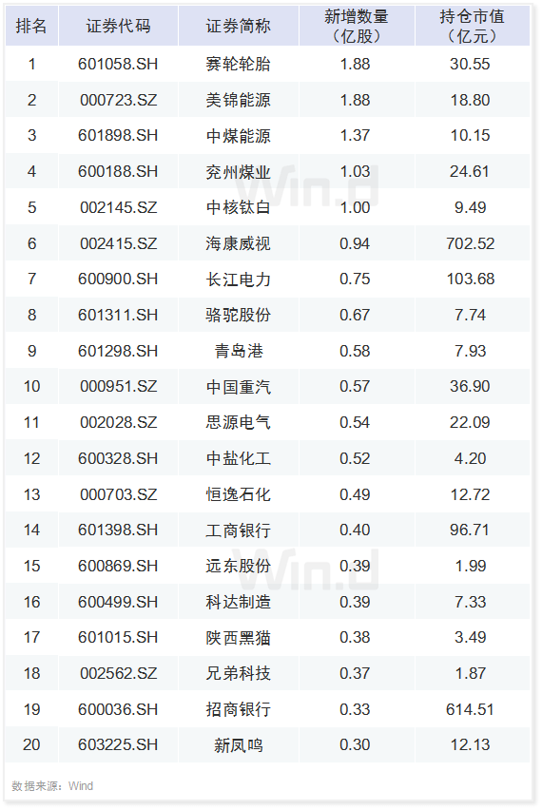The height and width of the screenshot is (810, 542).
Task: Click holding value 614.51
Action: 470,710
